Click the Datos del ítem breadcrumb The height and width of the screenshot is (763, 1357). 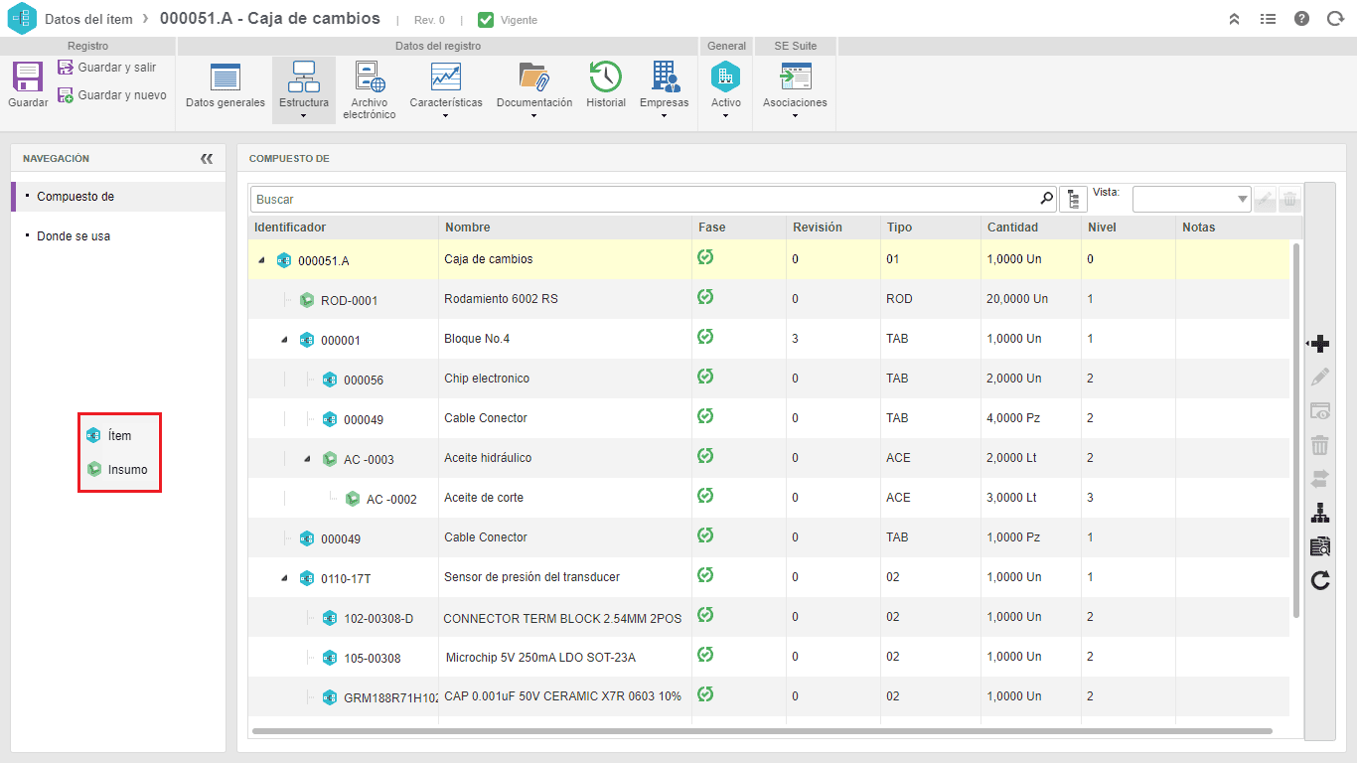click(88, 19)
